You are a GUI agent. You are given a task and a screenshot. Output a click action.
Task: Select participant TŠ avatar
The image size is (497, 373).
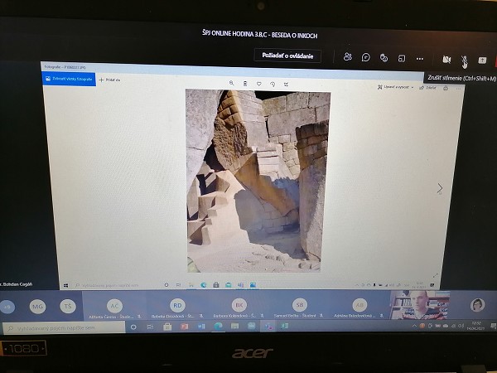point(68,306)
